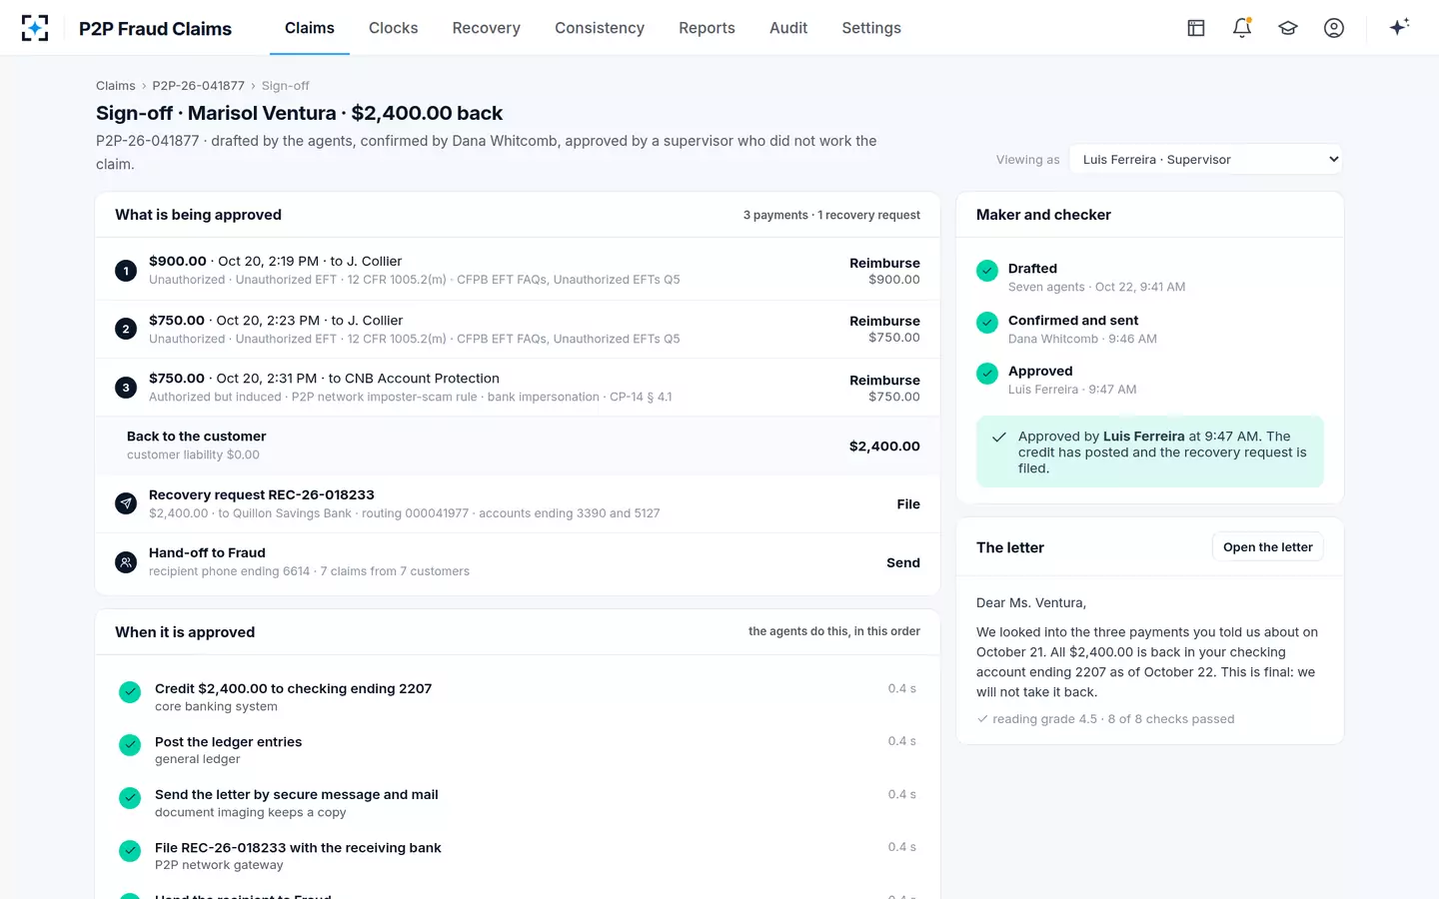The image size is (1439, 899).
Task: Click the Recovery request REC-26-018233 title
Action: point(262,494)
